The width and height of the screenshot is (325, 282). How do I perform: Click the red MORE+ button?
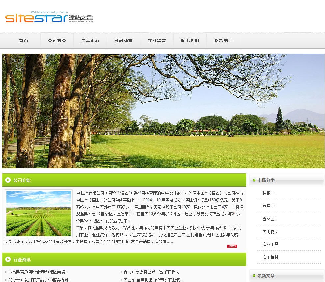(231, 246)
